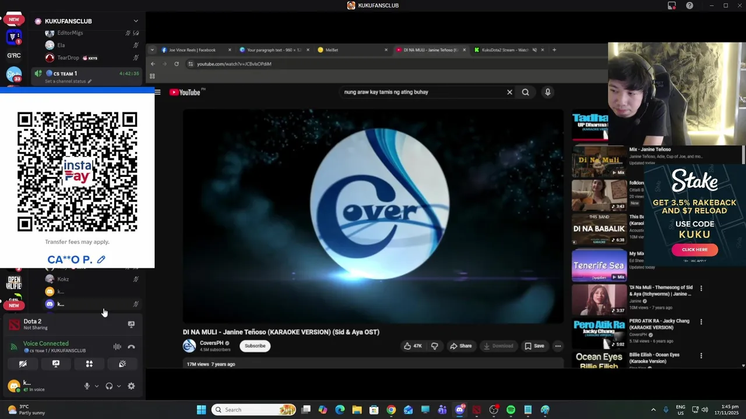Expand headphone output options chevron
746x419 pixels.
(x=119, y=386)
